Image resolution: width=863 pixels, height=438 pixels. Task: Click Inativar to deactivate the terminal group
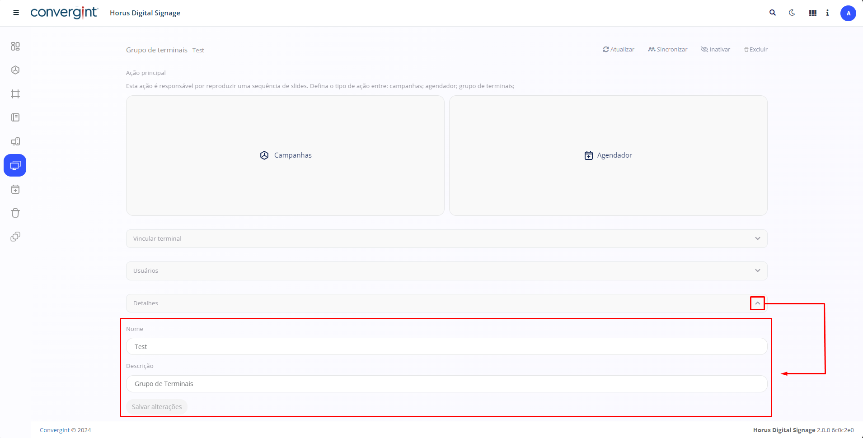[715, 50]
